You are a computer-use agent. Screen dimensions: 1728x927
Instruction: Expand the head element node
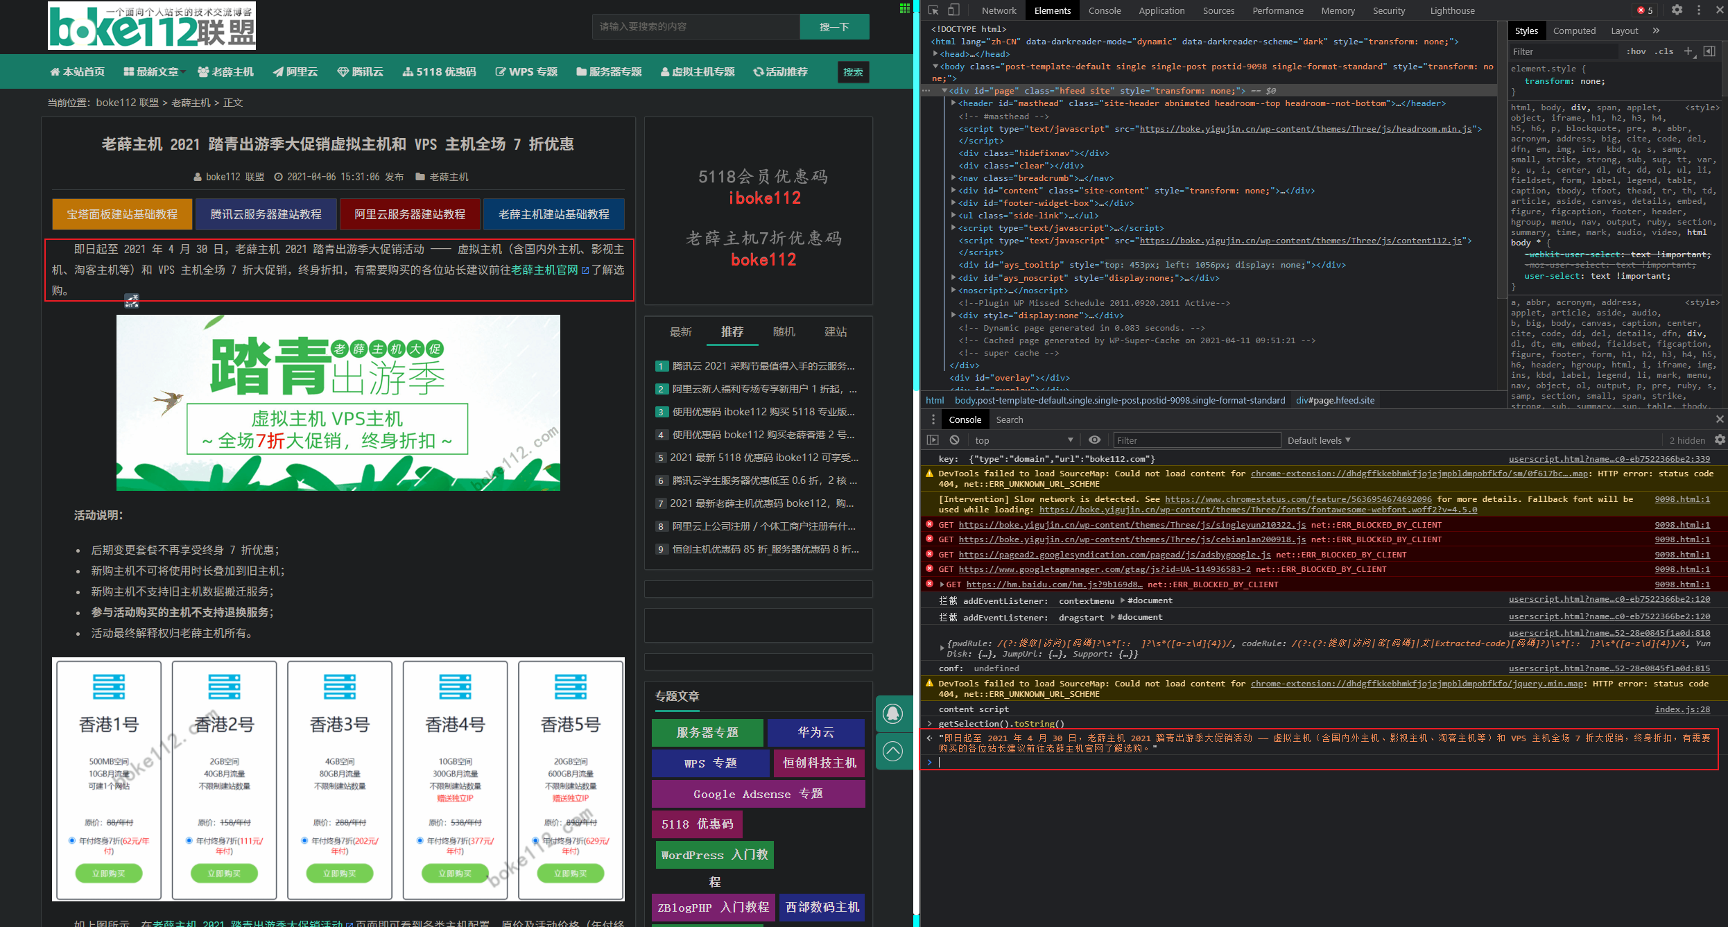936,54
